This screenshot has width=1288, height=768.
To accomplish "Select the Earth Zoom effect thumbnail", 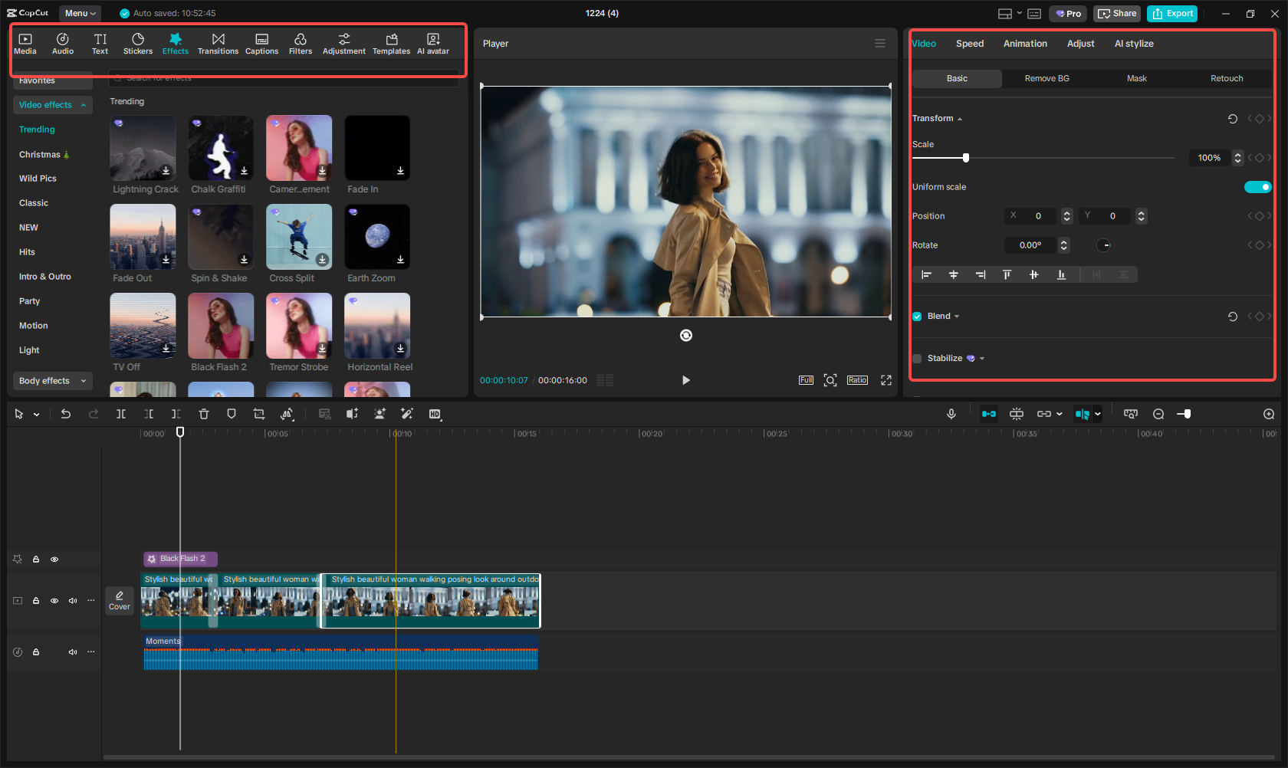I will pyautogui.click(x=376, y=237).
